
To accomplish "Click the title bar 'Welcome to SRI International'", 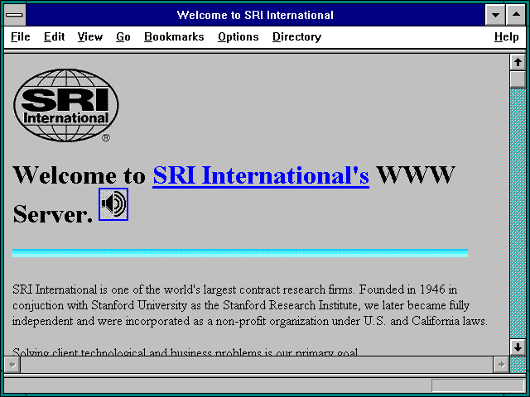I will 255,15.
